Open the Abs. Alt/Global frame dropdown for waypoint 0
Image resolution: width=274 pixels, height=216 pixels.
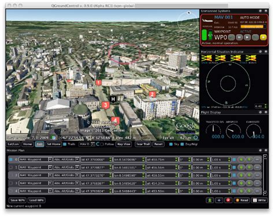point(66,159)
